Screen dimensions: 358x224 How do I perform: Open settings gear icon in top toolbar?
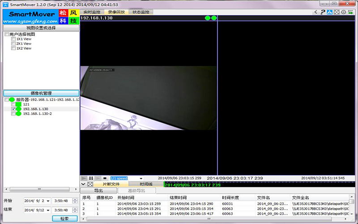pyautogui.click(x=343, y=12)
